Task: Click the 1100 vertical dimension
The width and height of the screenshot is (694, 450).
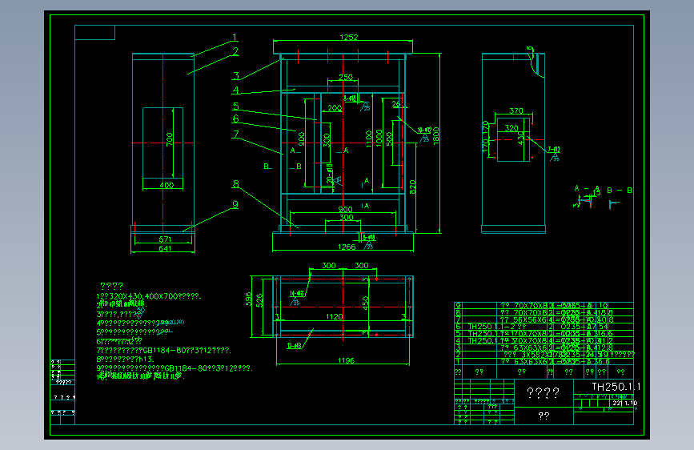Action: pyautogui.click(x=369, y=139)
